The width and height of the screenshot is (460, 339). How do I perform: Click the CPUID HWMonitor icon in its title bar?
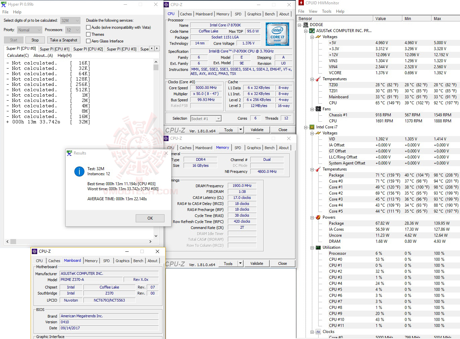click(301, 3)
